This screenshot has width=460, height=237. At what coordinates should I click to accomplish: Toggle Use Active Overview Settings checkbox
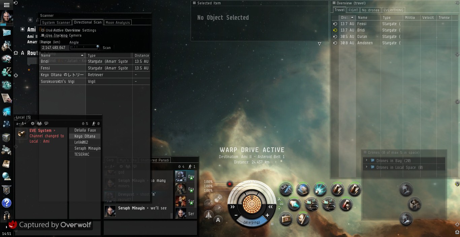[43, 30]
